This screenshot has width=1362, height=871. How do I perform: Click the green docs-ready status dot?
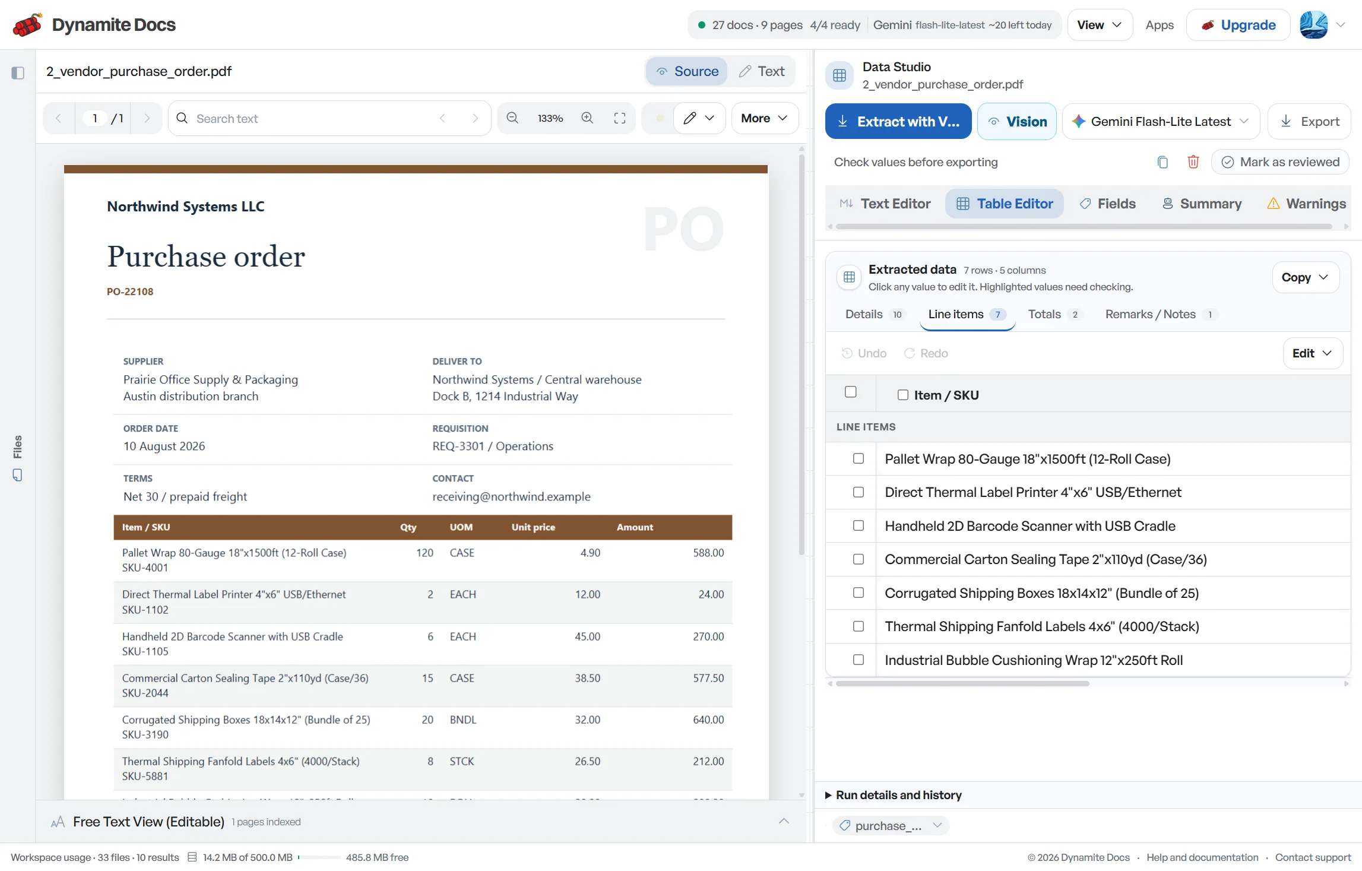pos(702,25)
